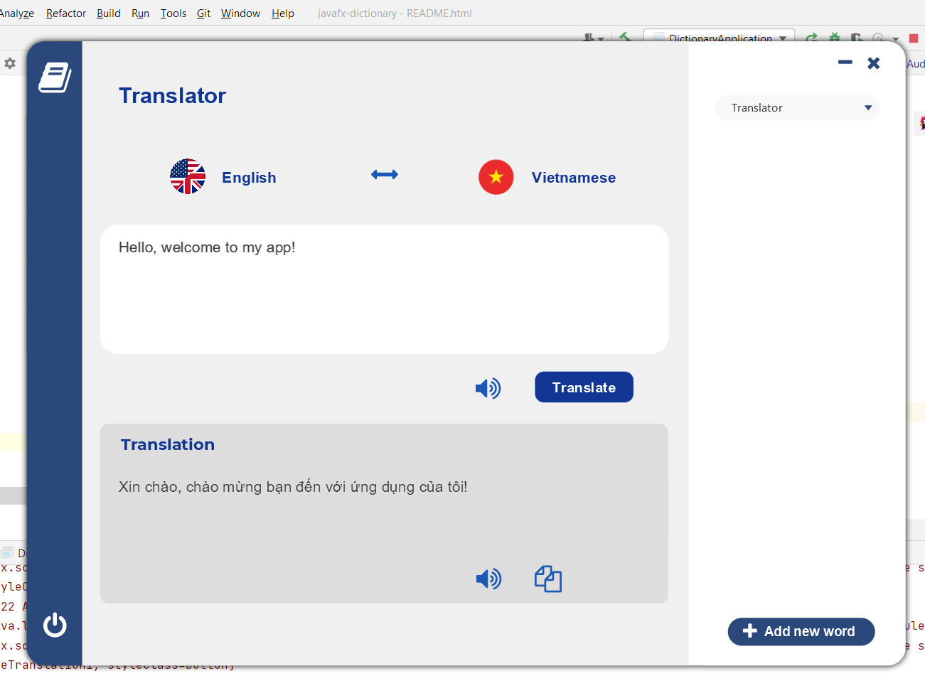Viewport: 925px width, 693px height.
Task: Click the Add new word button
Action: click(x=801, y=631)
